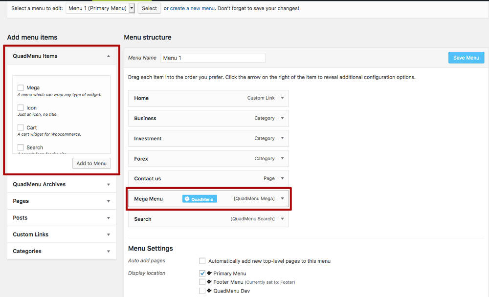Image resolution: width=489 pixels, height=297 pixels.
Task: Click the Primary Menu location diamond icon
Action: 209,273
